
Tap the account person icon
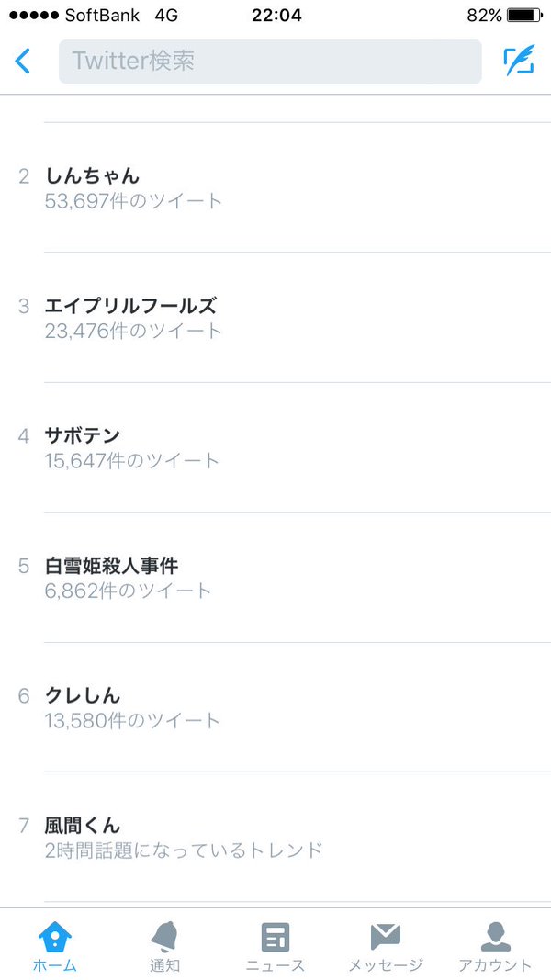[x=495, y=938]
